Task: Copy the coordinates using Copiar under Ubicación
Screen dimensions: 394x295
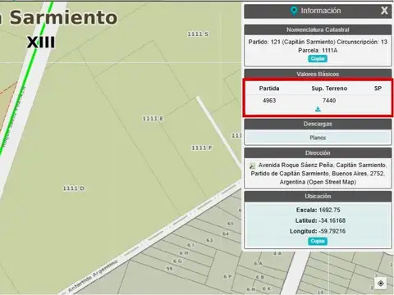Action: click(x=318, y=241)
